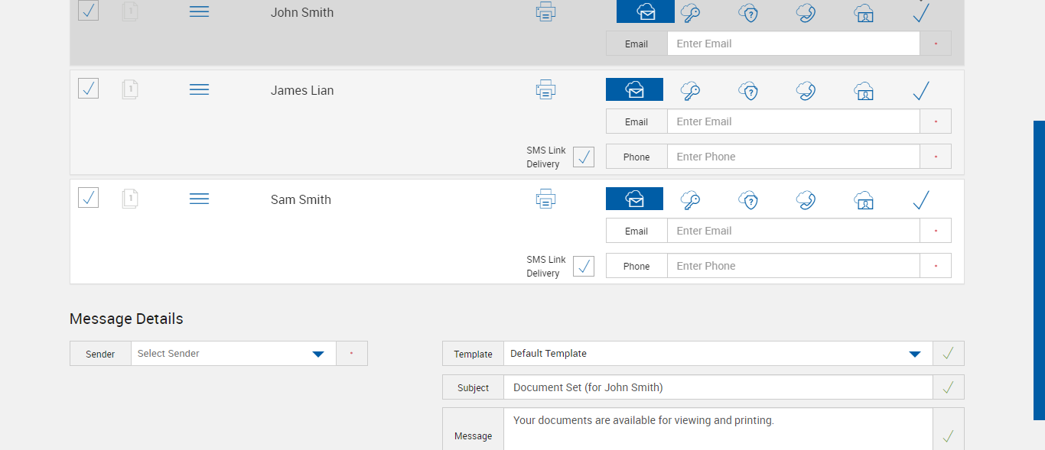
Task: Toggle SMS Link Delivery for Sam Smith
Action: tap(584, 266)
